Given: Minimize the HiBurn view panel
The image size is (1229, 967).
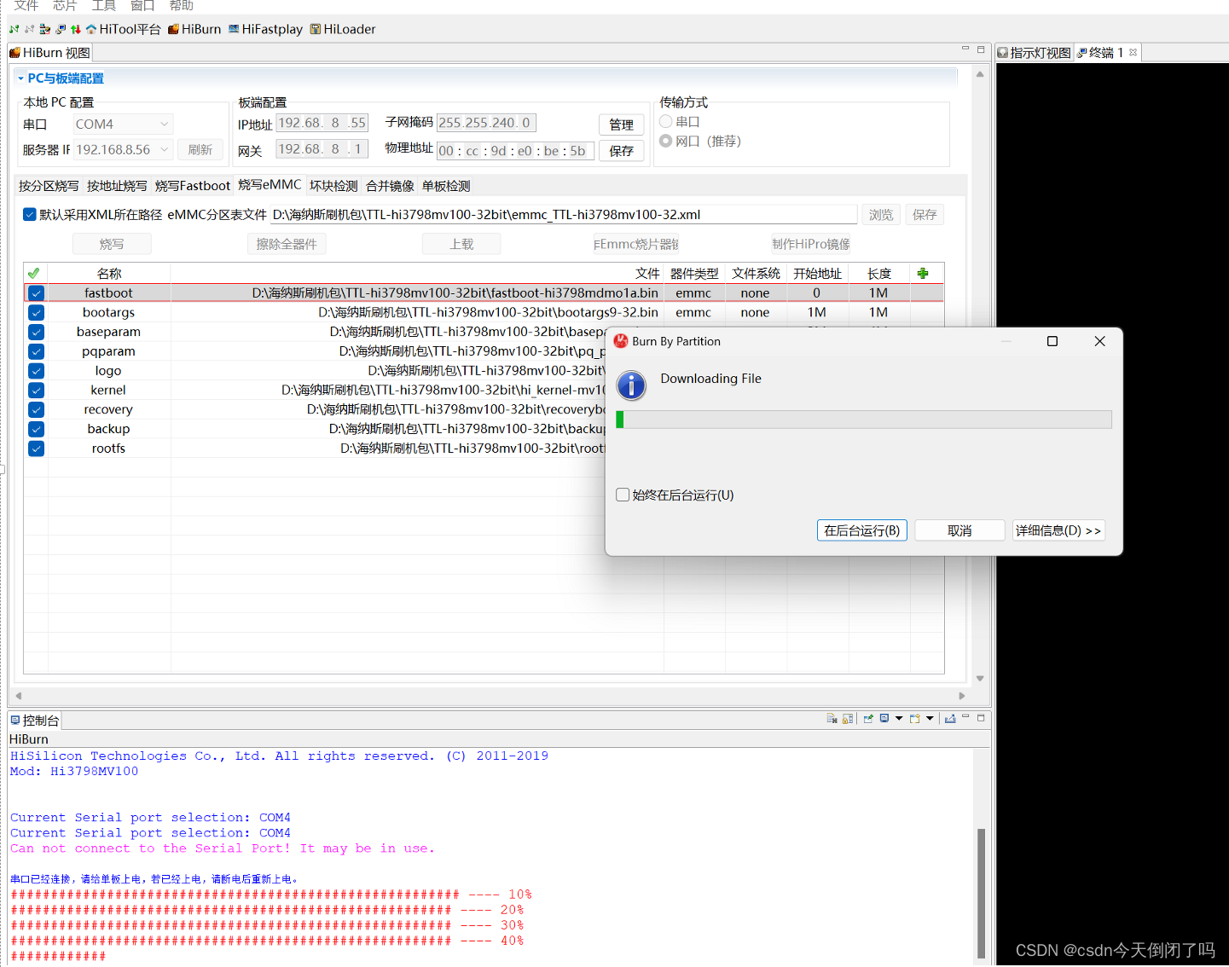Looking at the screenshot, I should [965, 49].
